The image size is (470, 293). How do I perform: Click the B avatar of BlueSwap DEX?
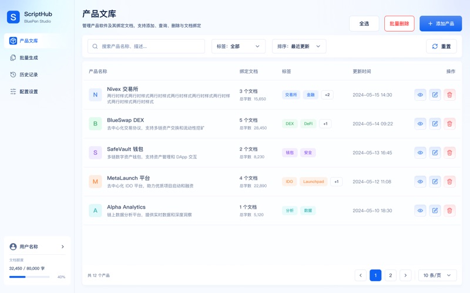click(95, 124)
